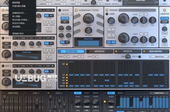Click the Glitch Seq MIX knob
The height and width of the screenshot is (112, 170).
coord(128,57)
